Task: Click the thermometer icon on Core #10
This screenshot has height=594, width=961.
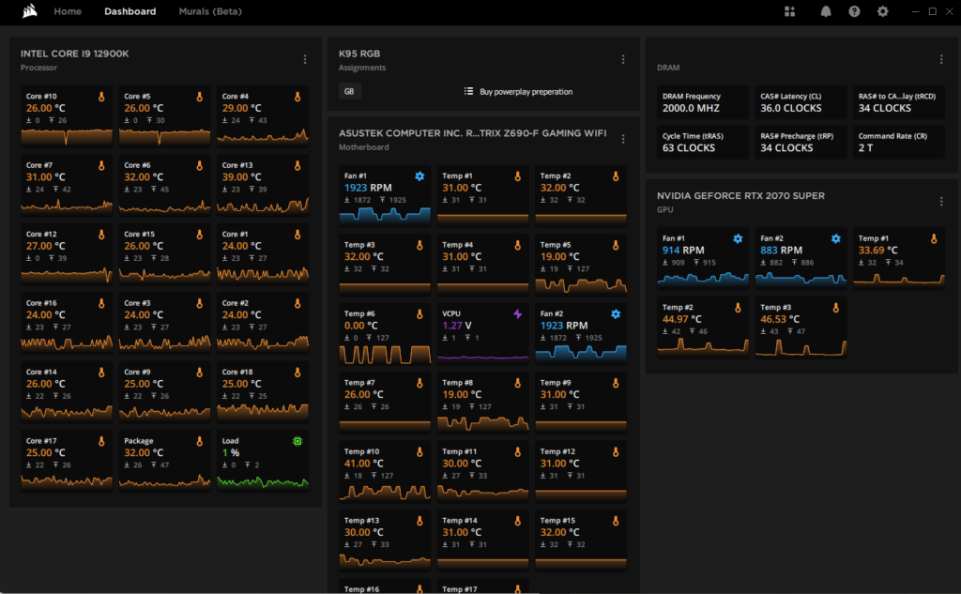Action: pyautogui.click(x=101, y=97)
